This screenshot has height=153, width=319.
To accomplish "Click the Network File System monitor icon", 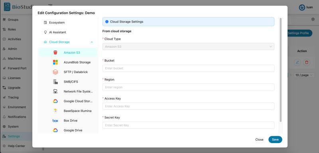I will 55,91.
